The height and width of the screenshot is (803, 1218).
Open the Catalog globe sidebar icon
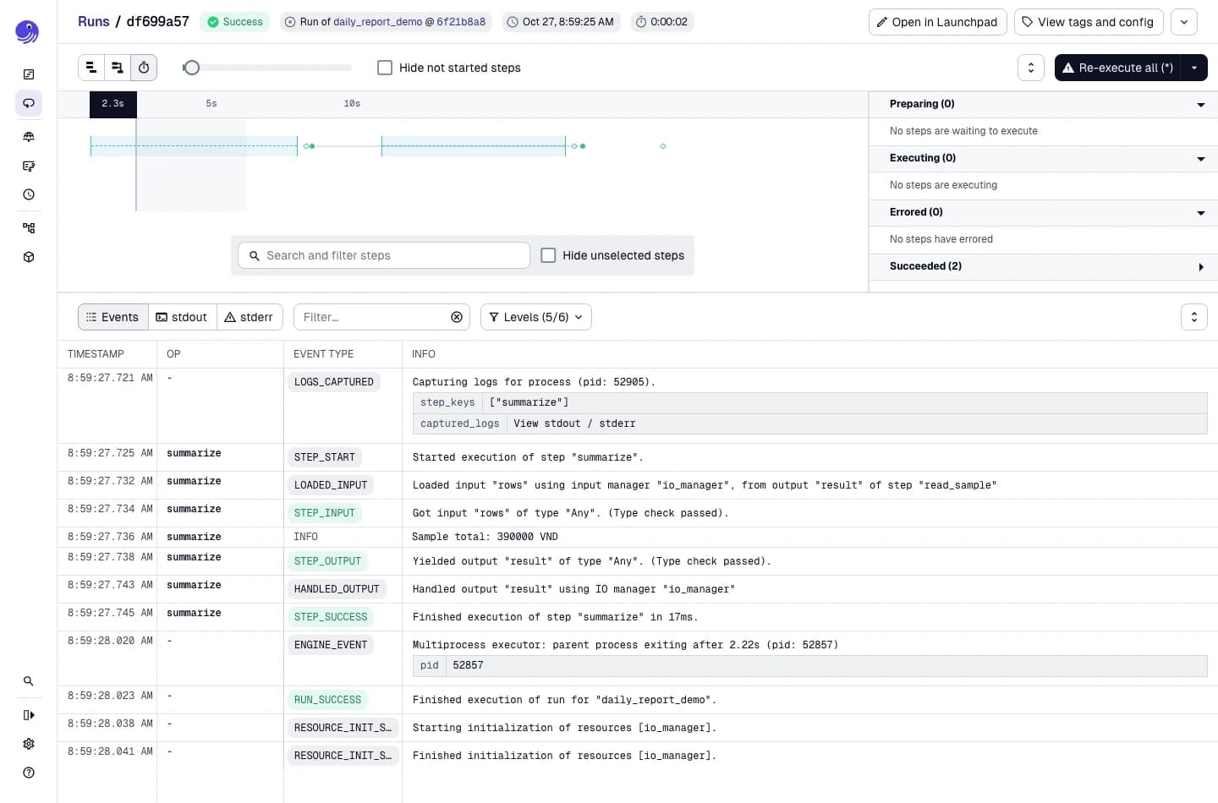point(29,136)
